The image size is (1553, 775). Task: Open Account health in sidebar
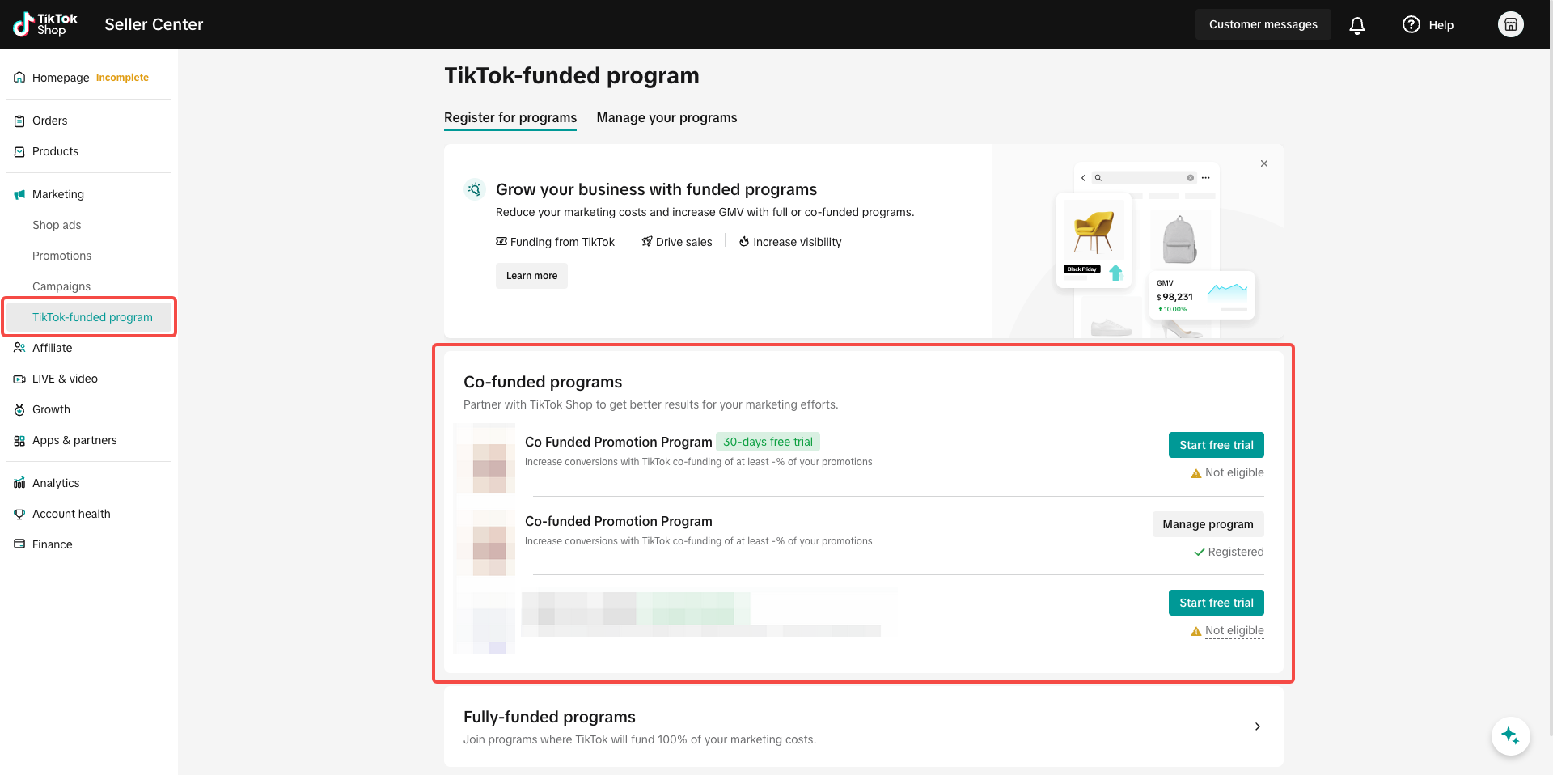tap(71, 514)
